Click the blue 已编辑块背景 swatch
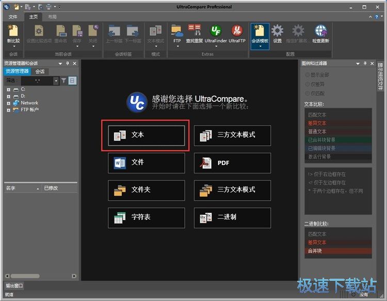This screenshot has width=387, height=301. pyautogui.click(x=338, y=148)
